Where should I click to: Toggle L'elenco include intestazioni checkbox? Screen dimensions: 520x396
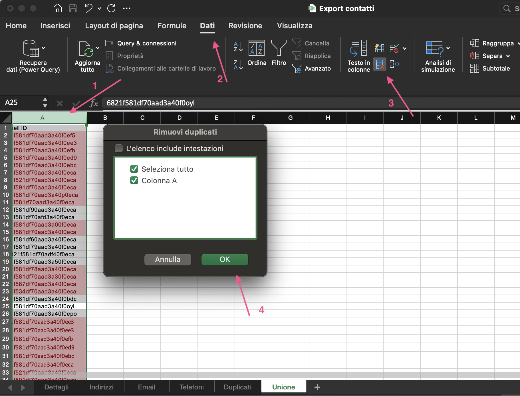pyautogui.click(x=119, y=148)
